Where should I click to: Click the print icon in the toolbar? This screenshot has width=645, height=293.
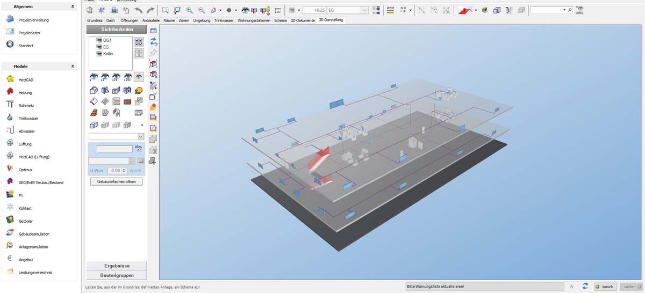tap(113, 10)
